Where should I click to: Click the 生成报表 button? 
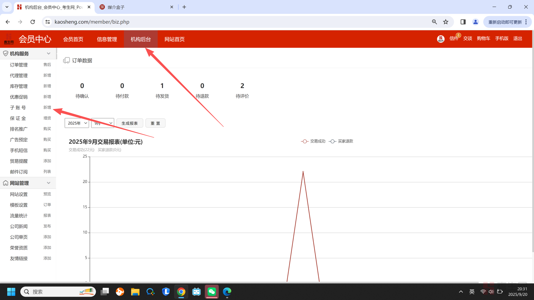(x=130, y=123)
